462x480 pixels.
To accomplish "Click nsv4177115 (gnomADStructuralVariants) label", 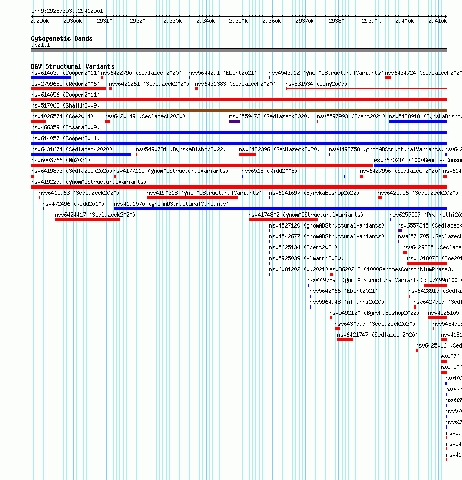I will (x=171, y=171).
